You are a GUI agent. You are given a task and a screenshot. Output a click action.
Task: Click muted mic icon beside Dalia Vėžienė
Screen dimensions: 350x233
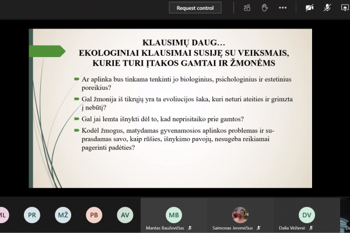click(x=311, y=228)
